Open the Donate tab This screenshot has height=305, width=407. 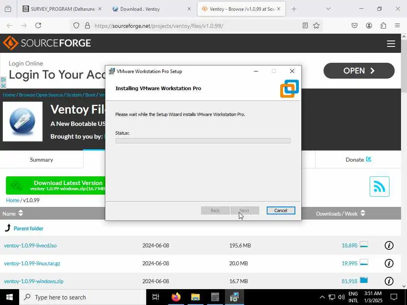click(x=358, y=160)
